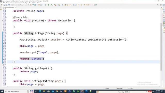Image resolution: width=165 pixels, height=93 pixels.
Task: Click the blue right-sidebar view icon
Action: pos(164,21)
